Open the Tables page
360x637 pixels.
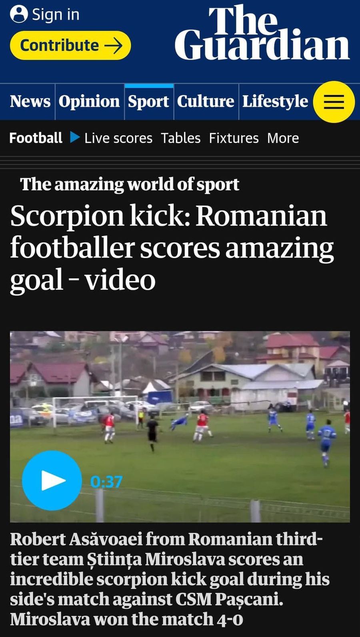(x=181, y=138)
